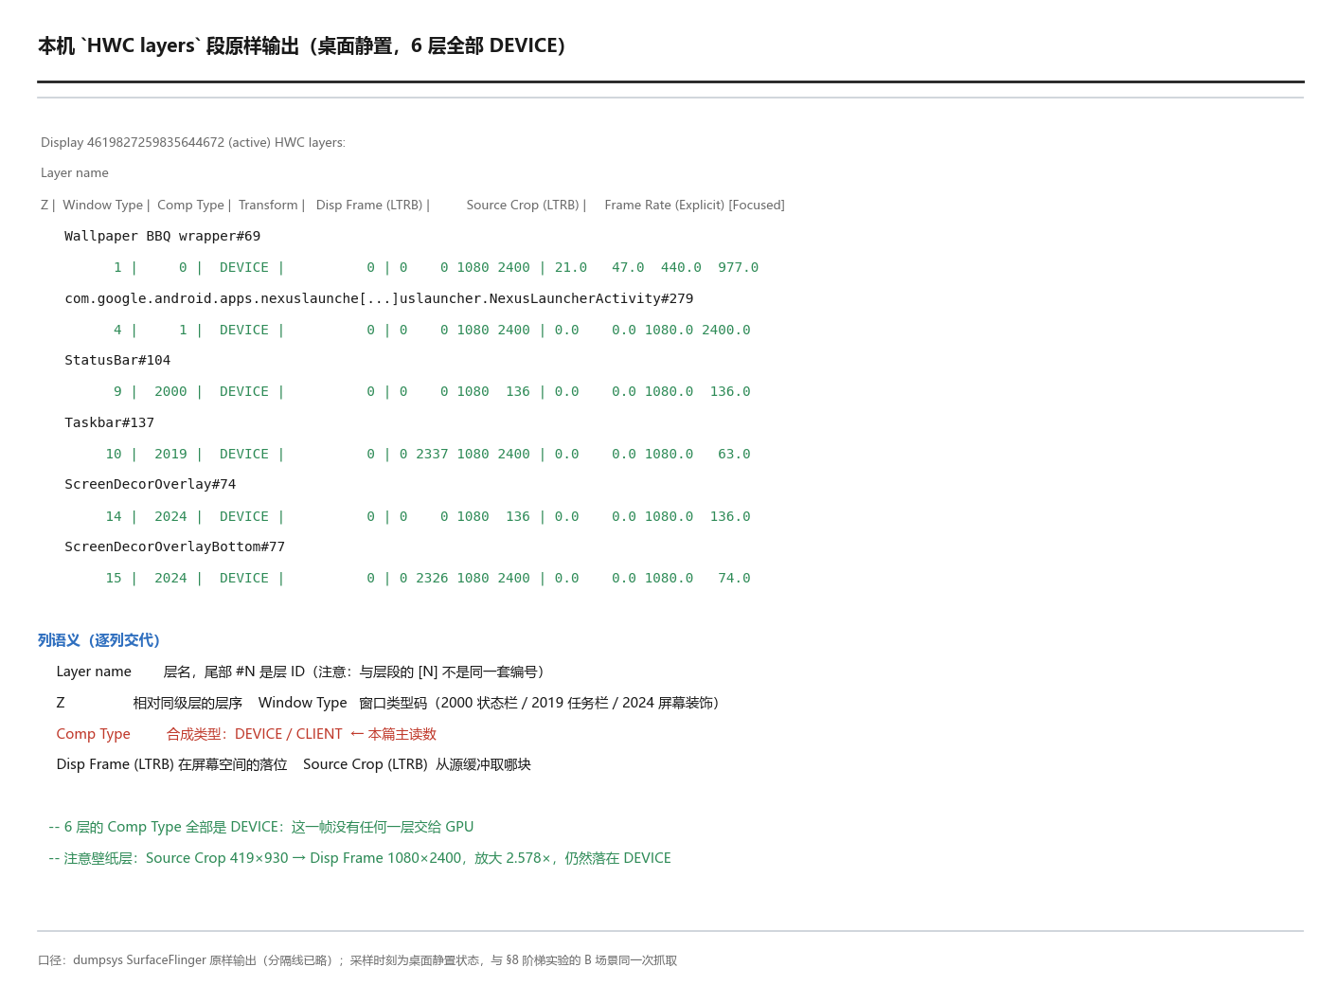Click the 'Window Type' column header

pyautogui.click(x=102, y=205)
